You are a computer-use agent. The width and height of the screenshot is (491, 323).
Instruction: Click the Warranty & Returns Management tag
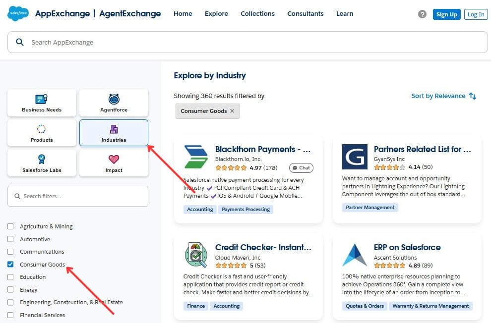click(430, 306)
